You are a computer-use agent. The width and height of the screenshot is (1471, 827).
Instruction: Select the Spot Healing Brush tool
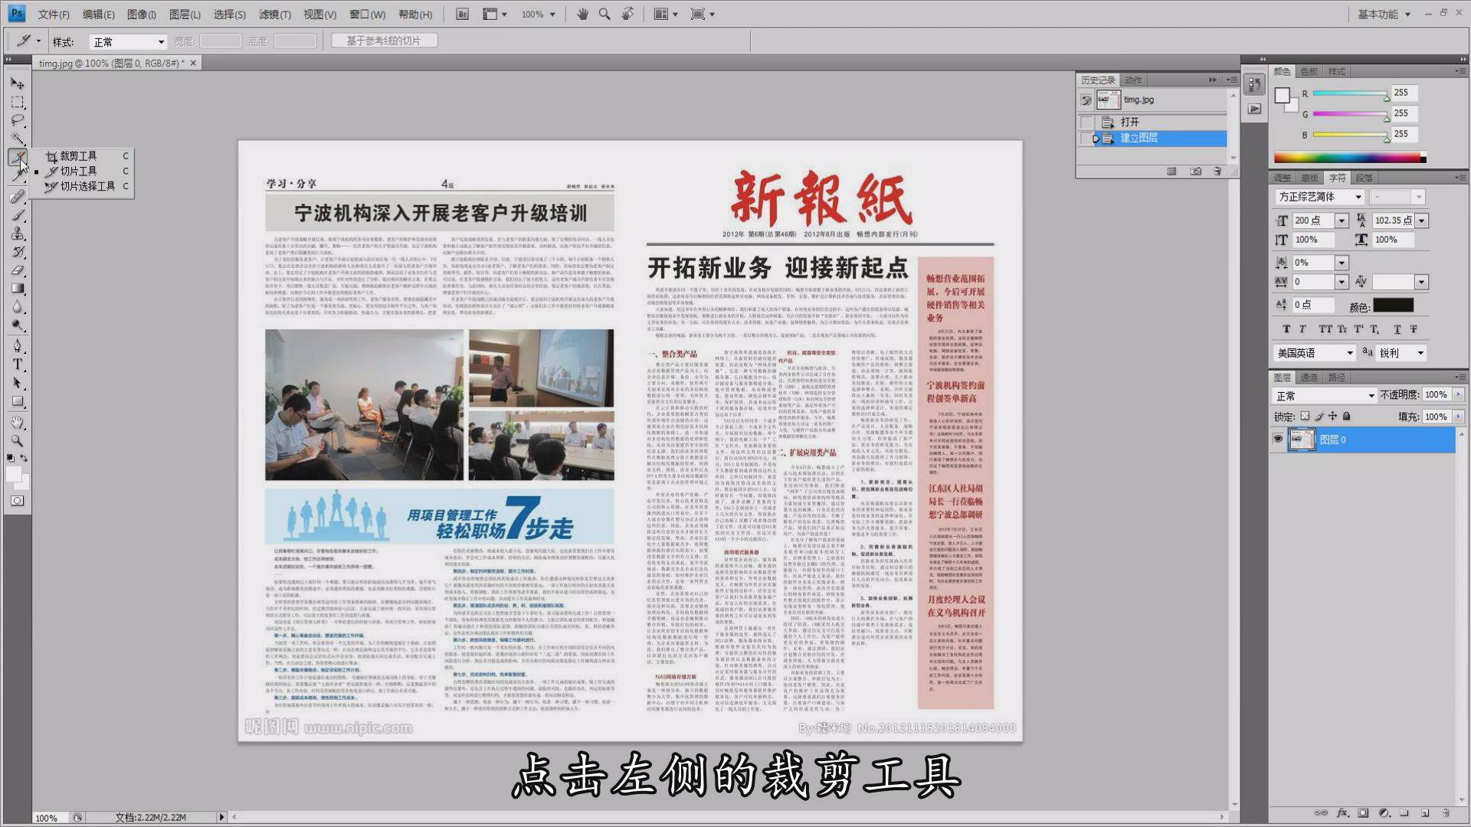17,197
